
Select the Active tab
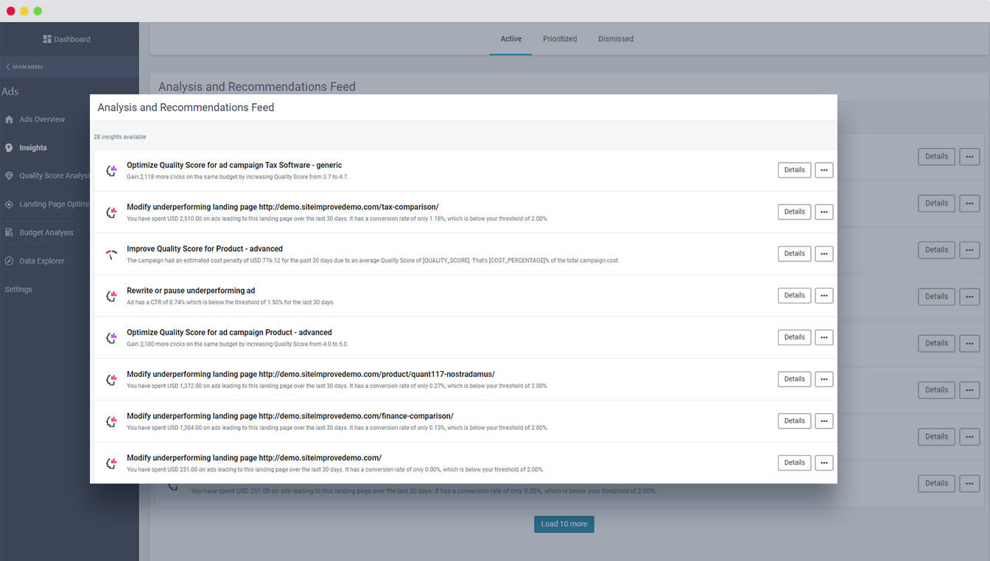pos(510,39)
